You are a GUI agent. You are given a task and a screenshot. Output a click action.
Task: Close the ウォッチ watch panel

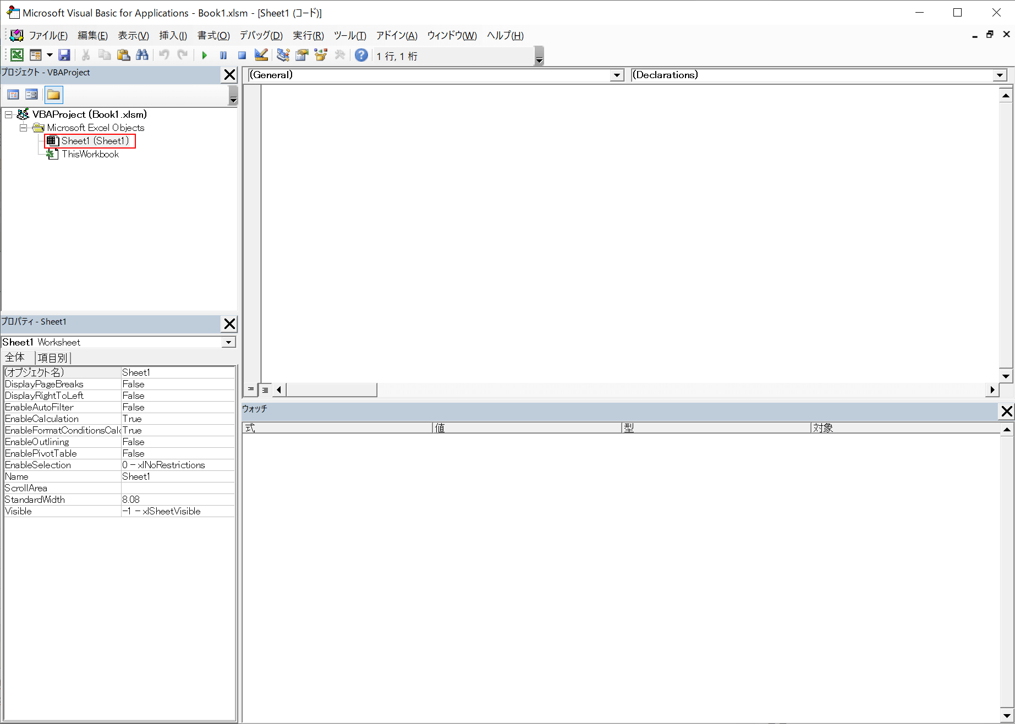click(1006, 411)
